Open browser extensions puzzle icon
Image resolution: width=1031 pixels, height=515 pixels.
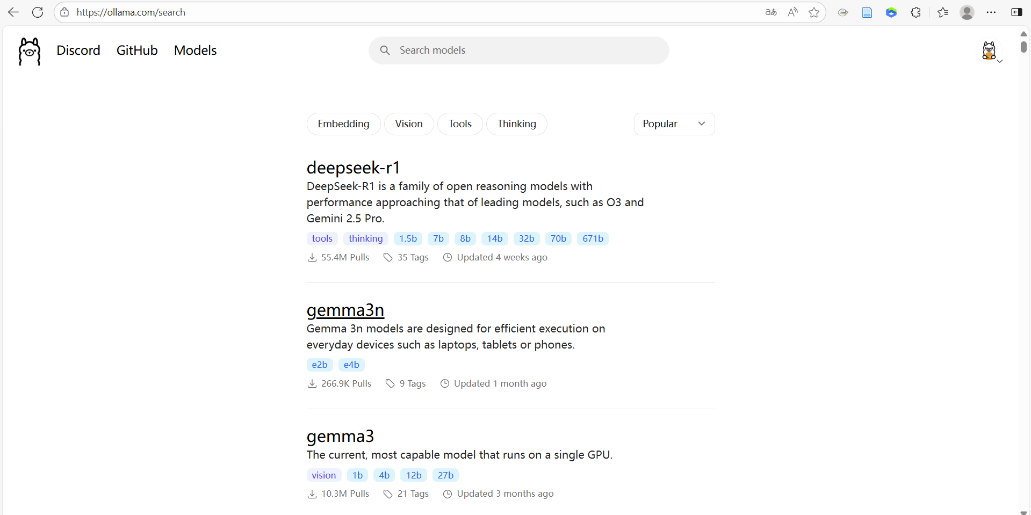[916, 12]
